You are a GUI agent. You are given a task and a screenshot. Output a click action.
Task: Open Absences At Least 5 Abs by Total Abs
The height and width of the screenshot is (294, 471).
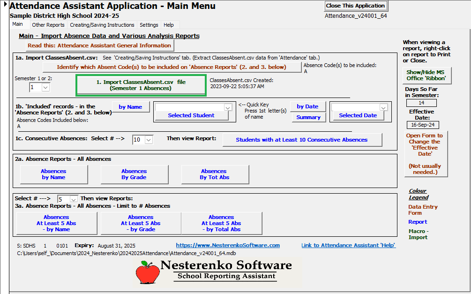coord(221,223)
